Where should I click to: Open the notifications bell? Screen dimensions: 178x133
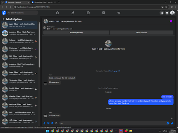click(167, 13)
